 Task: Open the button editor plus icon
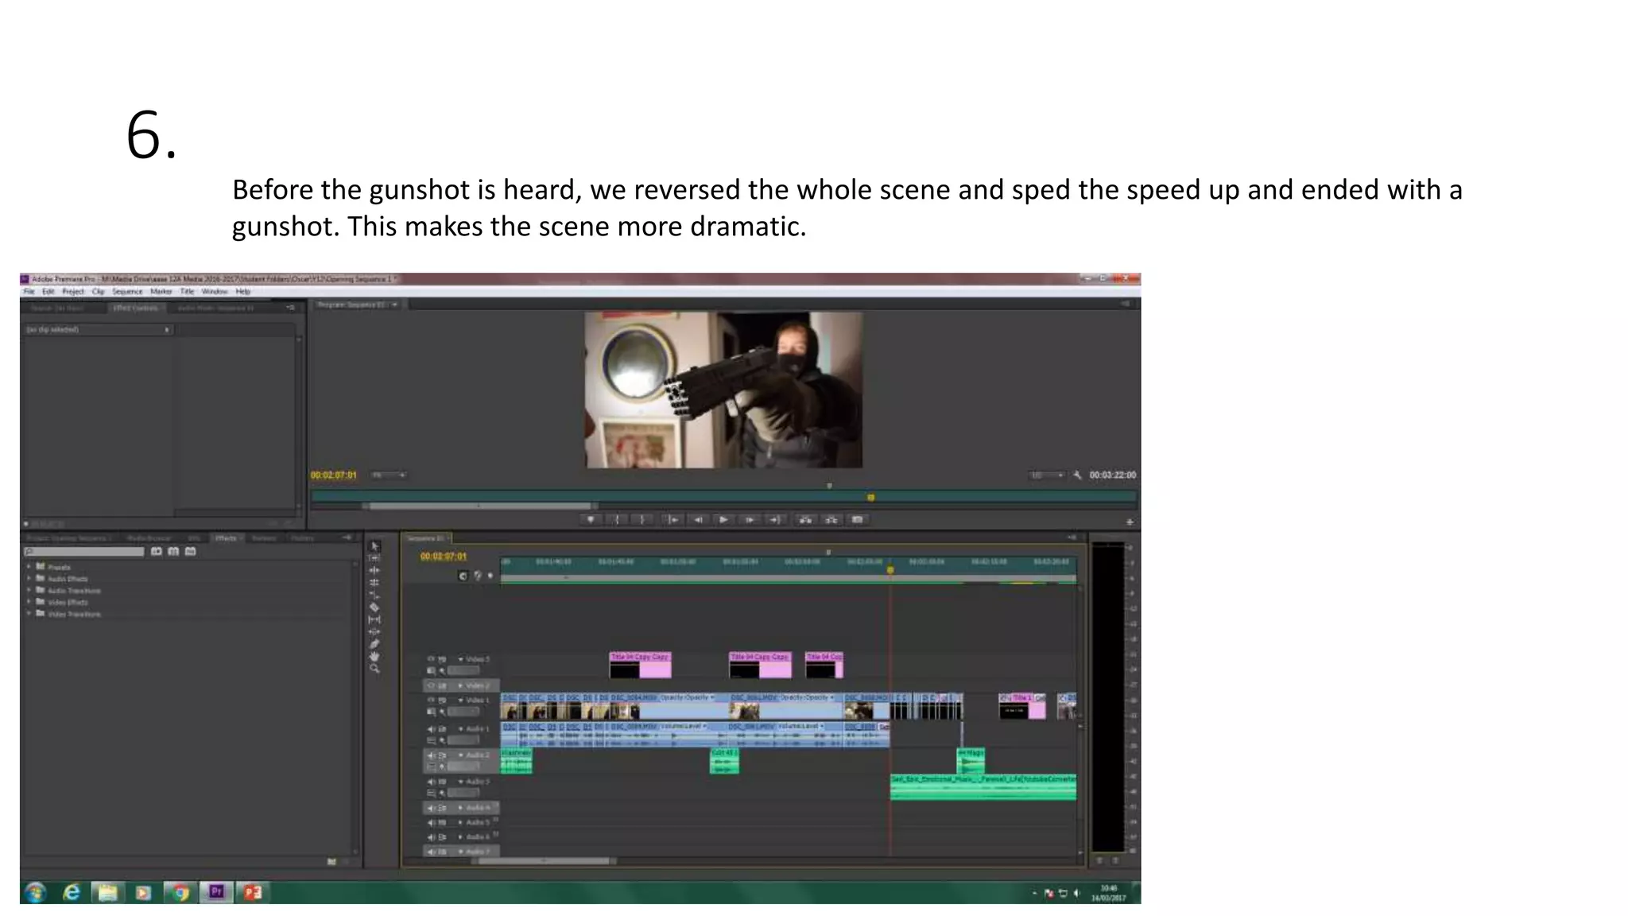tap(1130, 522)
